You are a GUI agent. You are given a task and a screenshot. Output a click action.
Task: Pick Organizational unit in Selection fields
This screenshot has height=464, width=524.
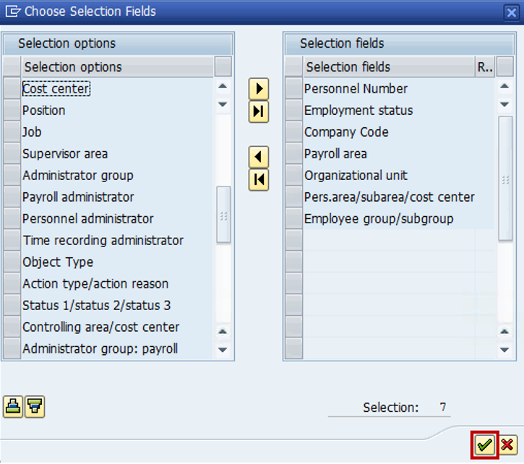[356, 176]
